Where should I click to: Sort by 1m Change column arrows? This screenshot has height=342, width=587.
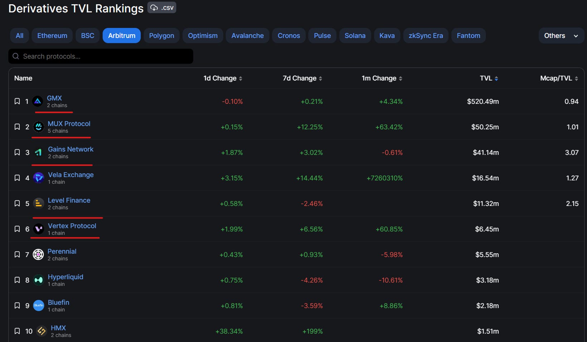click(401, 78)
